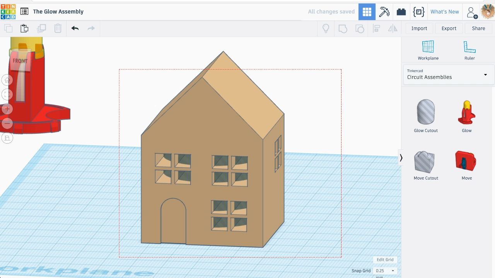
Task: Select the Move Cutout shape
Action: (426, 165)
